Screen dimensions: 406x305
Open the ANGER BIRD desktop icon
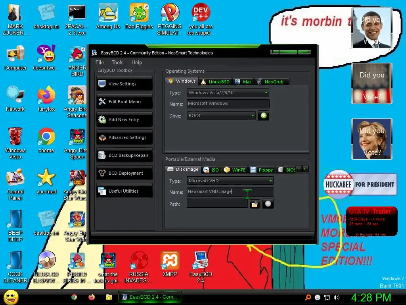(x=77, y=61)
